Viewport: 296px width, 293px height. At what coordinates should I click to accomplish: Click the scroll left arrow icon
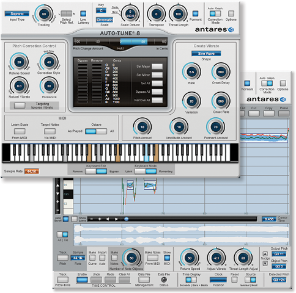(108, 219)
